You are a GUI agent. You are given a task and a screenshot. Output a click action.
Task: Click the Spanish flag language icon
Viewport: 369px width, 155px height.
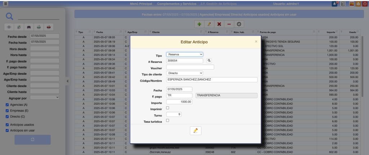click(x=352, y=4)
